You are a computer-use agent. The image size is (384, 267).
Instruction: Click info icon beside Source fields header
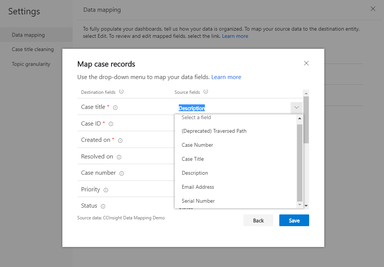(x=206, y=92)
